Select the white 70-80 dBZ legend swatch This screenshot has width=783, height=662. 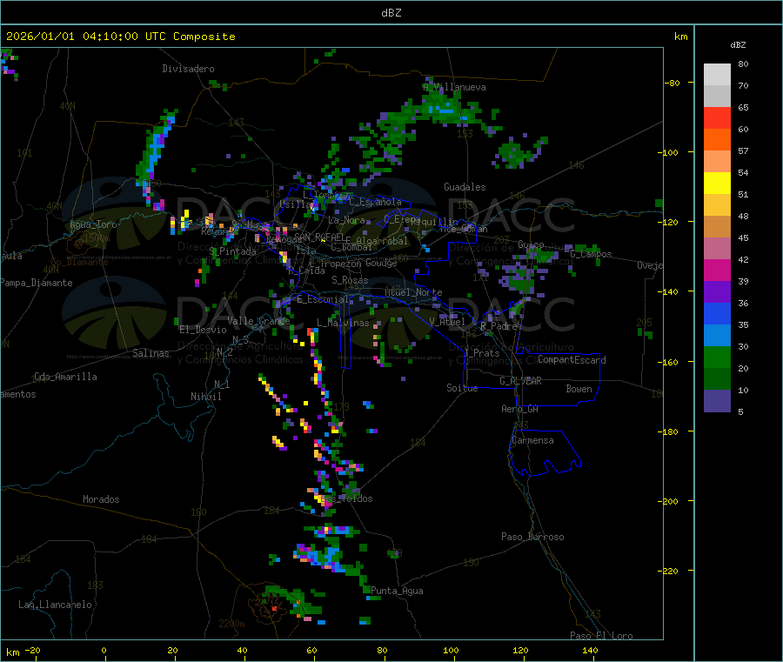717,75
